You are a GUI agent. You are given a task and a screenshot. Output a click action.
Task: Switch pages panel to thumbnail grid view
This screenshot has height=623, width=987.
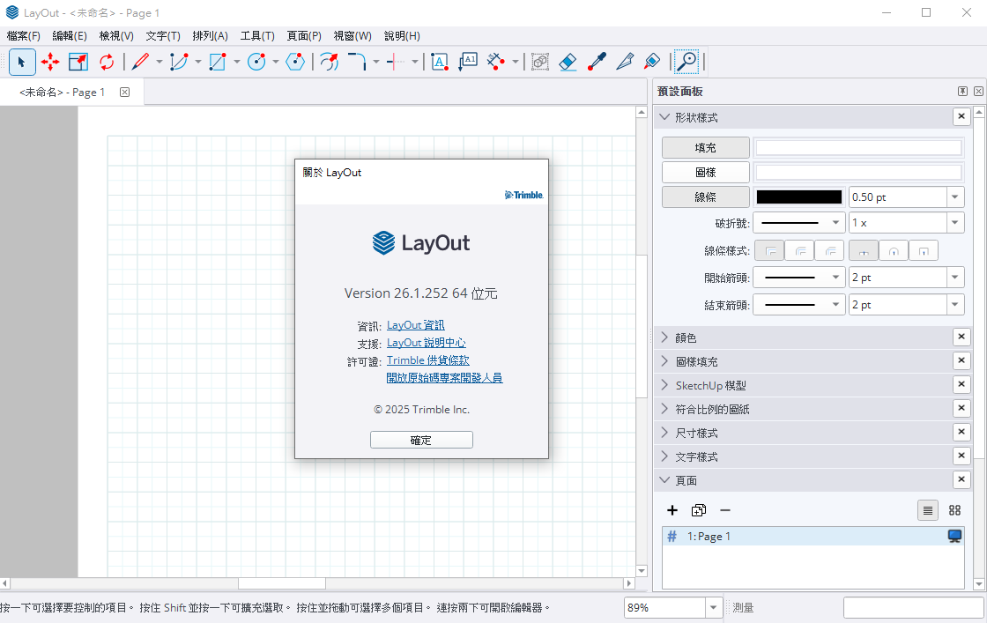[955, 510]
